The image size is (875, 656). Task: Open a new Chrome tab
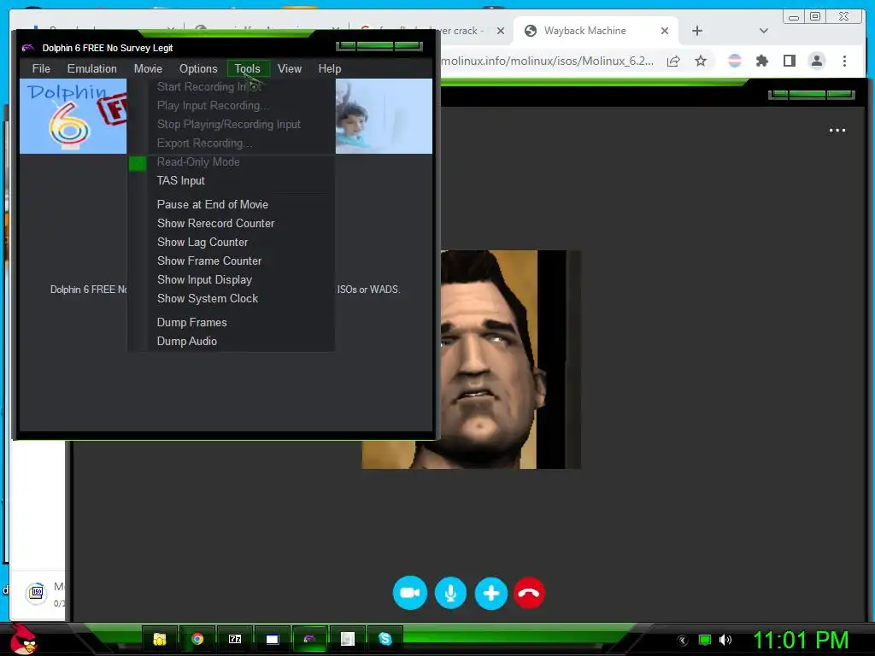(x=697, y=31)
